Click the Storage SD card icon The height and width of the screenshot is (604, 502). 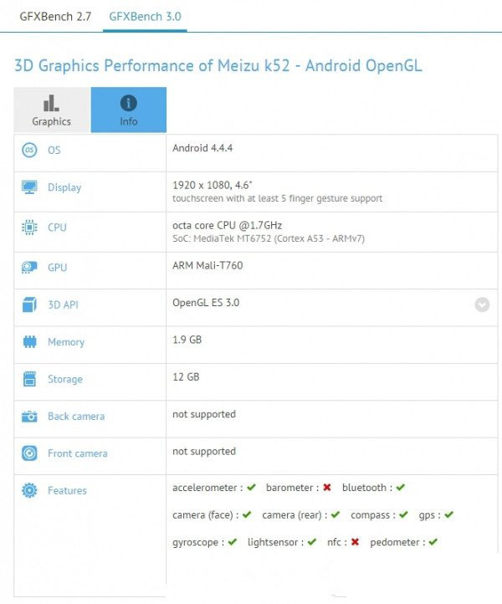coord(30,379)
